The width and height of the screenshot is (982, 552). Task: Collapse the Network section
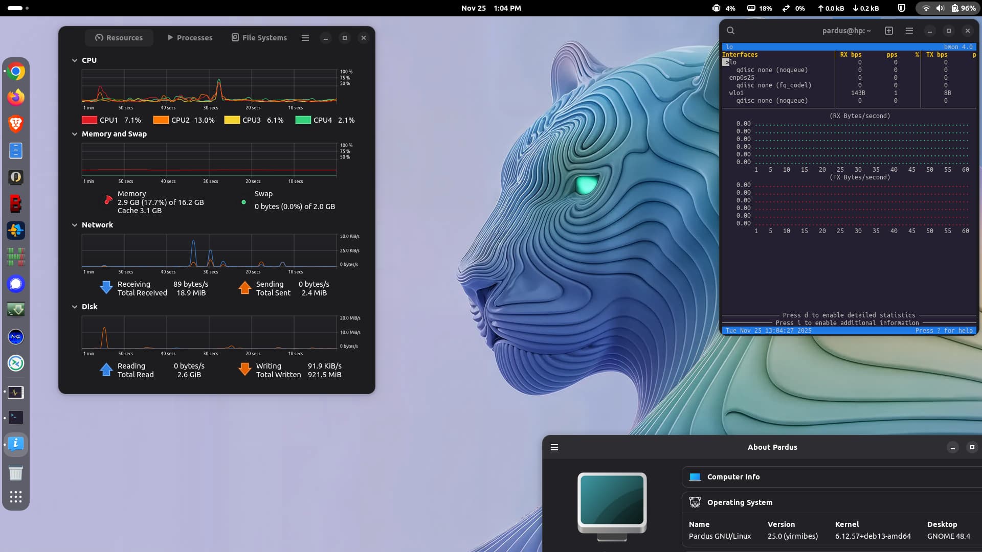(x=75, y=225)
